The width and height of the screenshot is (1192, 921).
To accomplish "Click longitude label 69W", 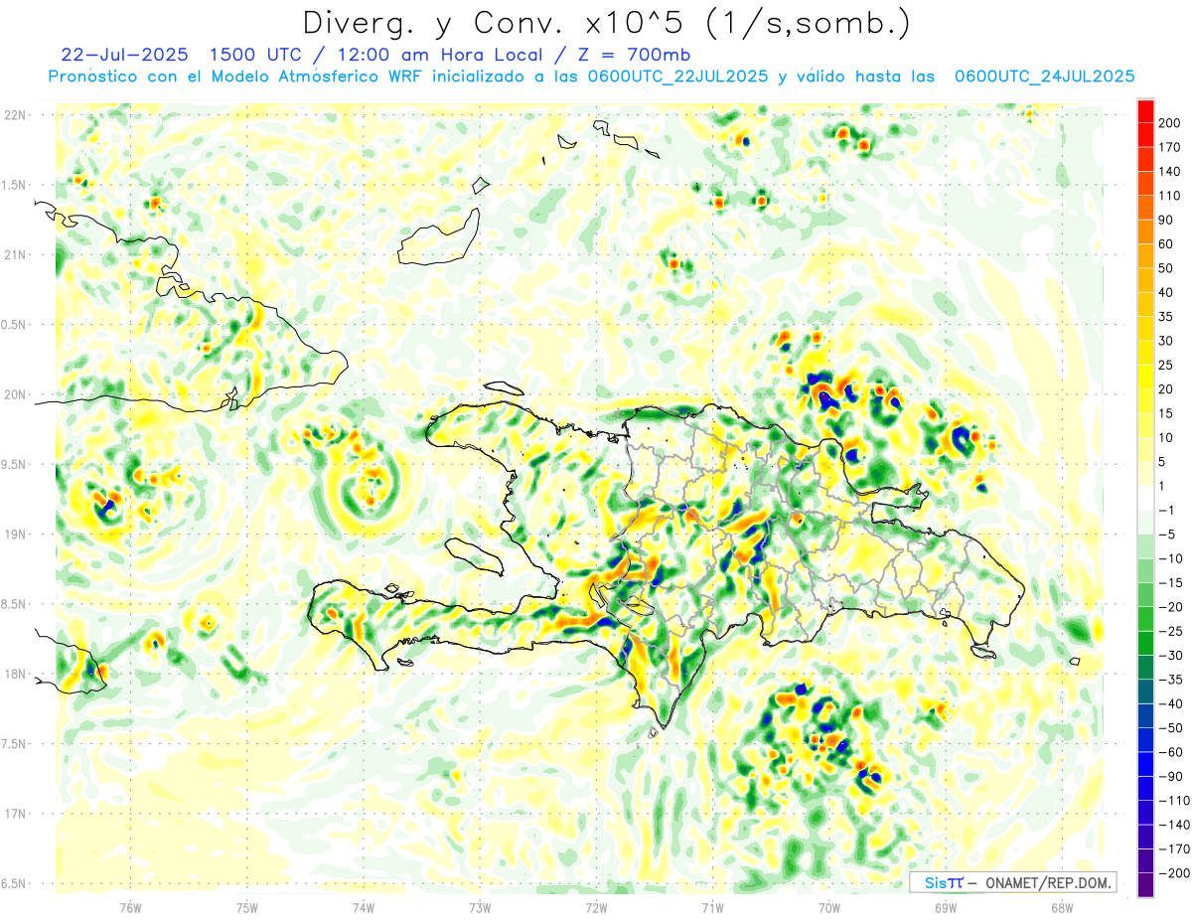I will tap(946, 908).
